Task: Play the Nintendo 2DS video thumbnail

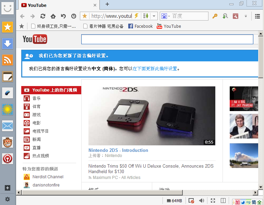Action: click(152, 116)
